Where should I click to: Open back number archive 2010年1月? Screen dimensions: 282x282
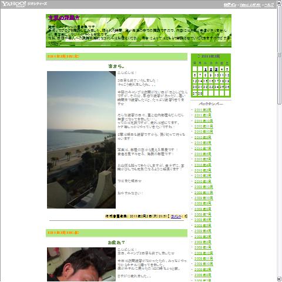click(203, 182)
